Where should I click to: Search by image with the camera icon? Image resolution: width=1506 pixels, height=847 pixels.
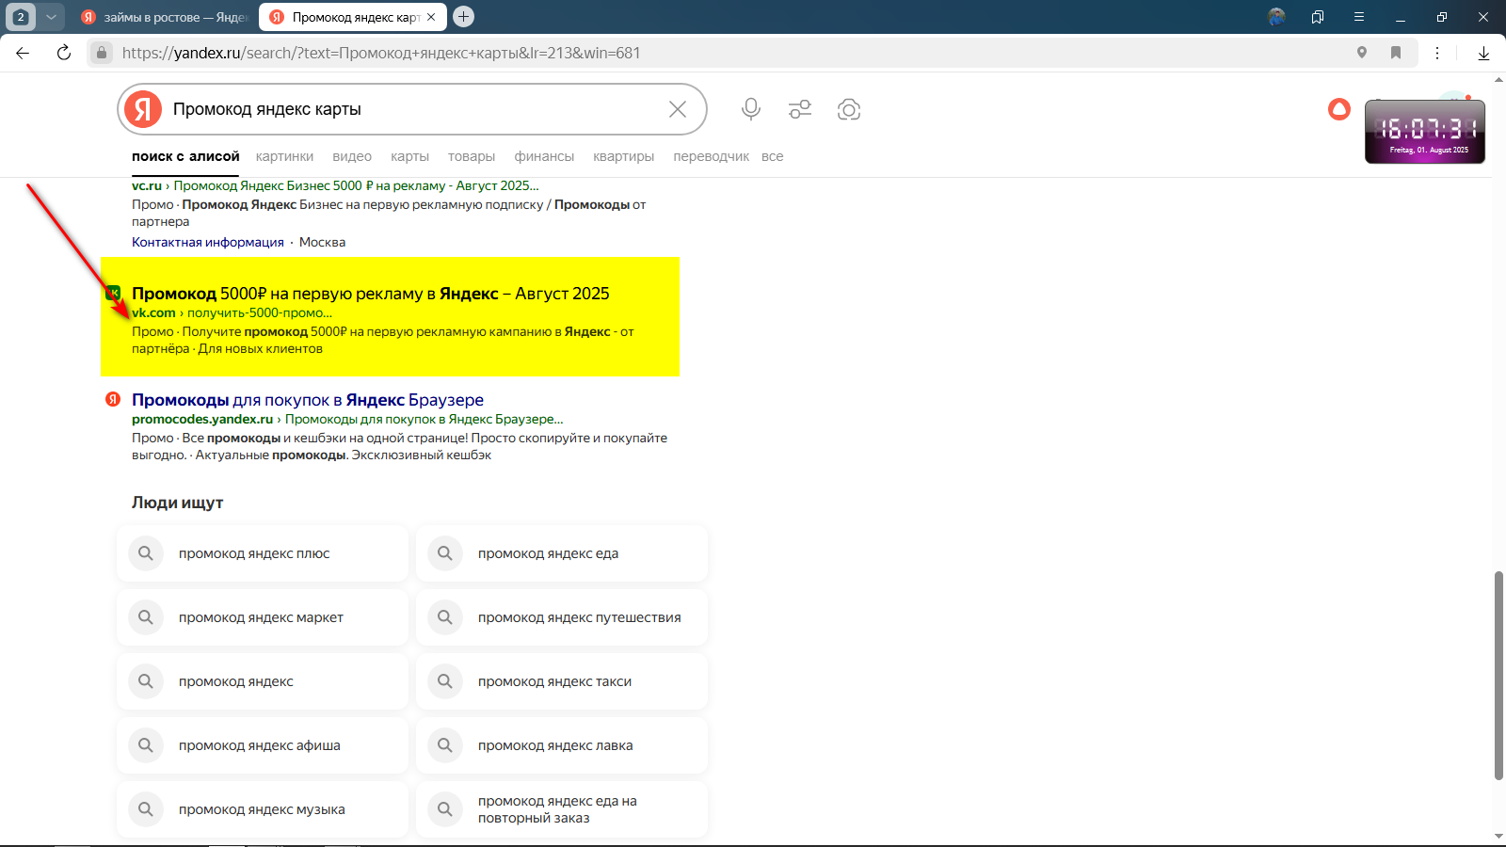click(849, 109)
